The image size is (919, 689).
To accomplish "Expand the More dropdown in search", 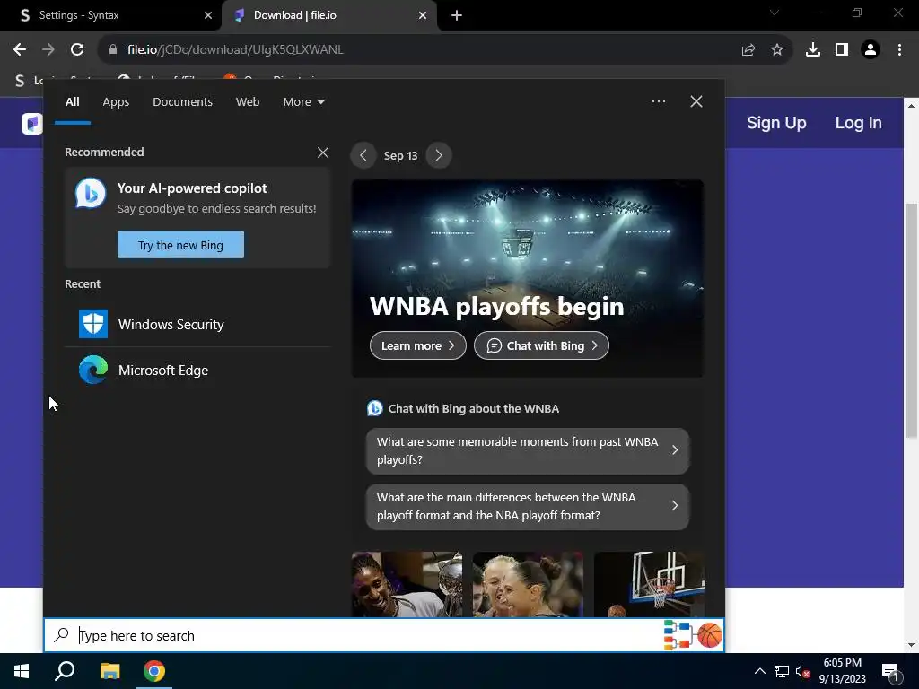I will click(x=303, y=102).
